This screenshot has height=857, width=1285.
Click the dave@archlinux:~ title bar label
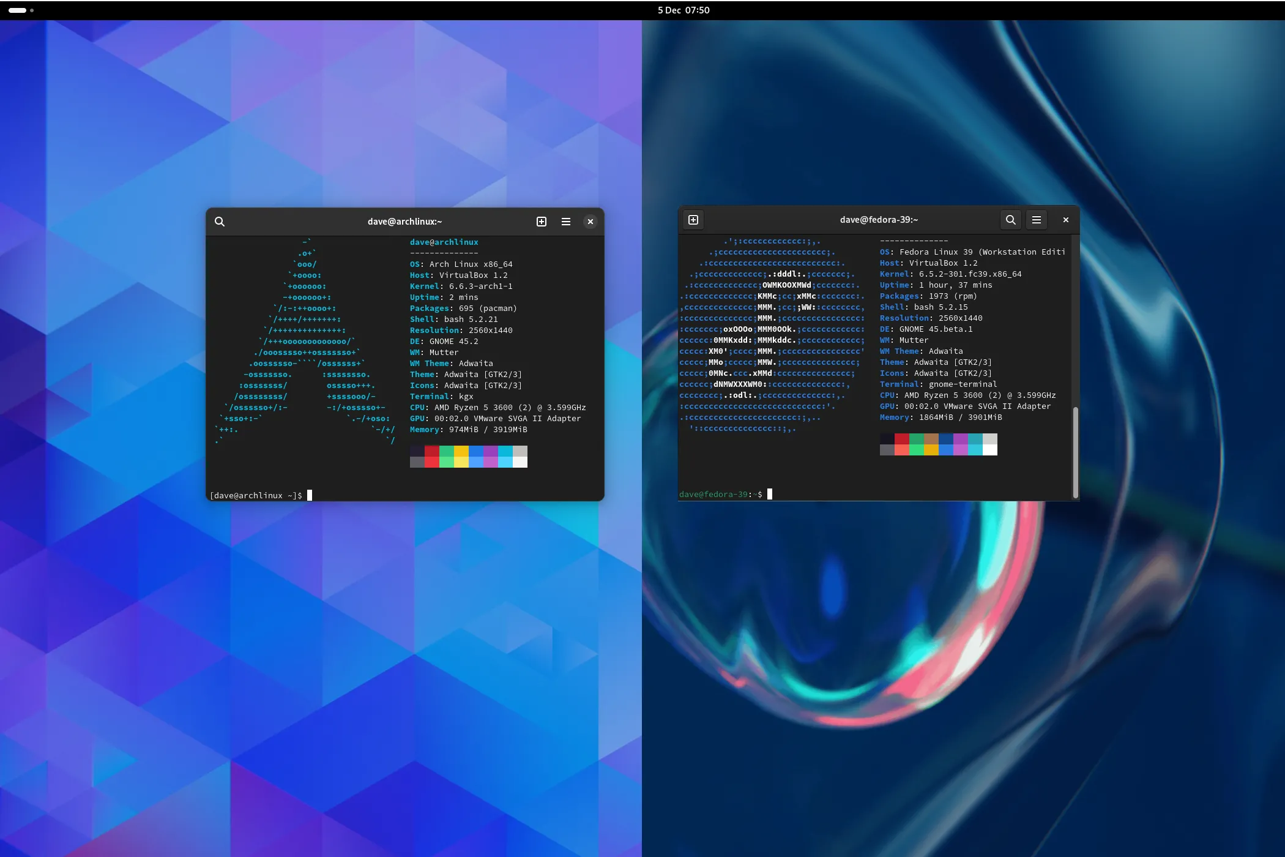403,222
